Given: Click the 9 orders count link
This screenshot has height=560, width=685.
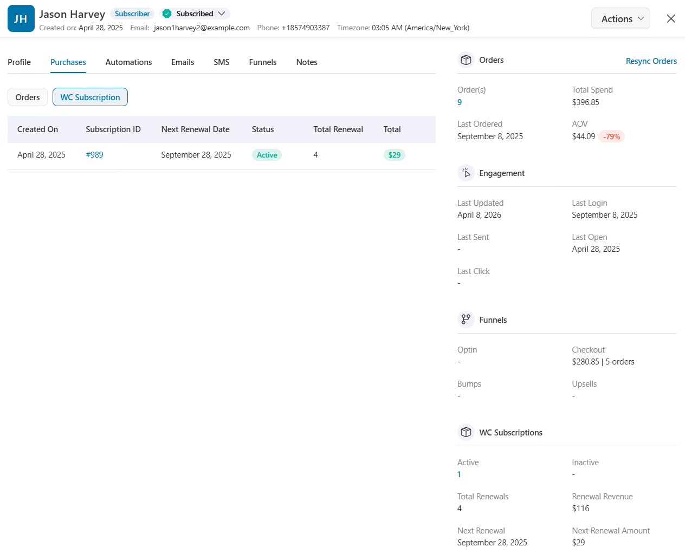Looking at the screenshot, I should [x=459, y=102].
